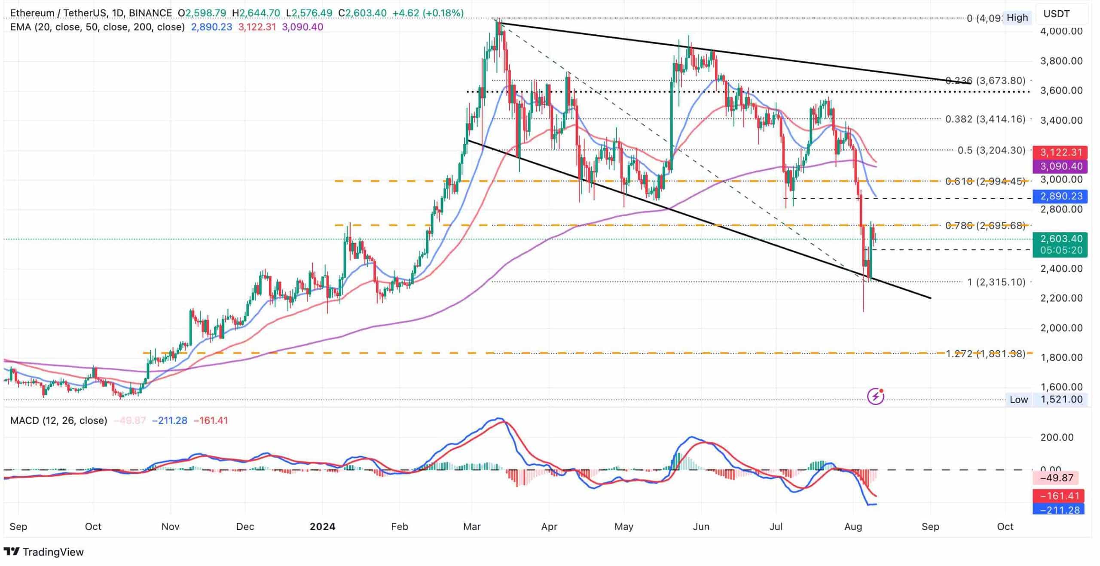Click the 200.00 MACD axis label
This screenshot has height=566, width=1100.
[1057, 437]
